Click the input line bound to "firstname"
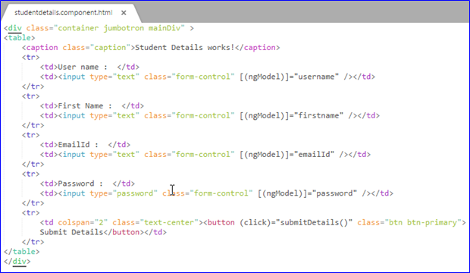Screen dimensions: 470x273 210,115
